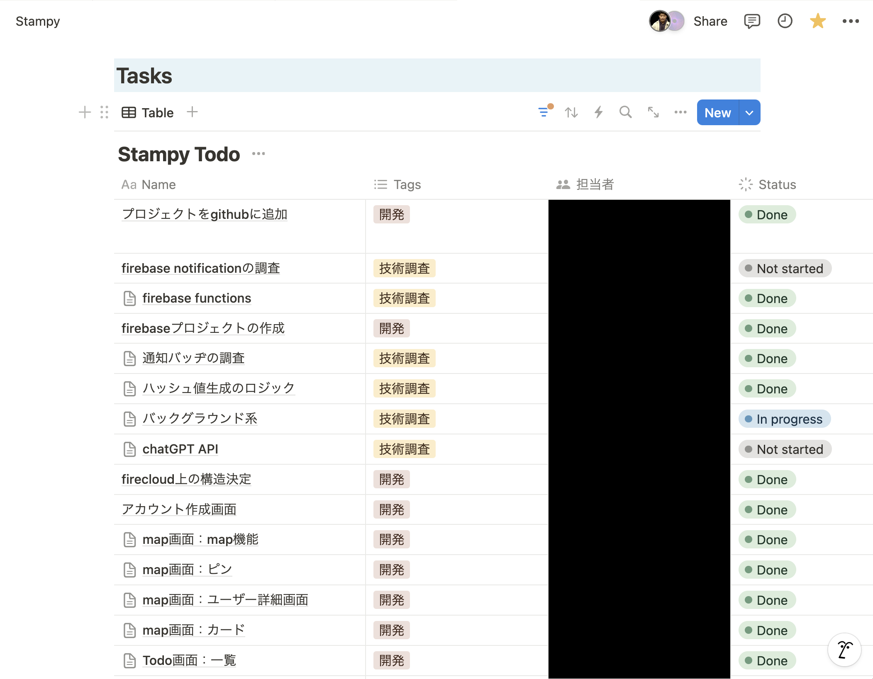Open the chatGPT API task page
This screenshot has height=679, width=873.
tap(180, 449)
